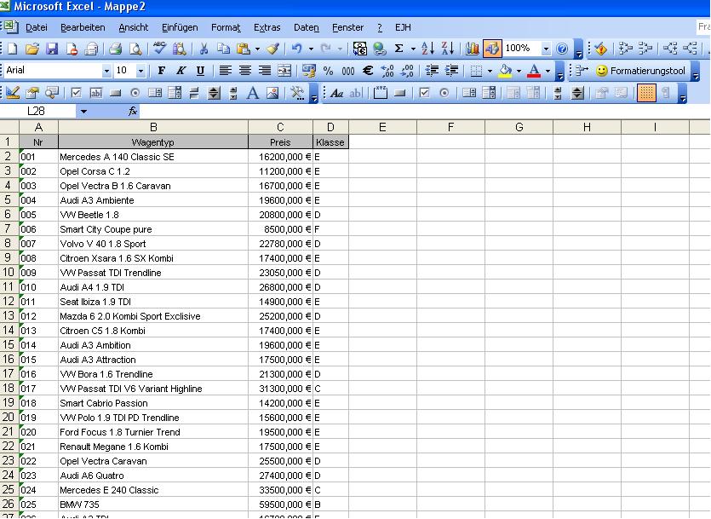
Task: Click the AutoSum sigma icon
Action: [x=399, y=49]
